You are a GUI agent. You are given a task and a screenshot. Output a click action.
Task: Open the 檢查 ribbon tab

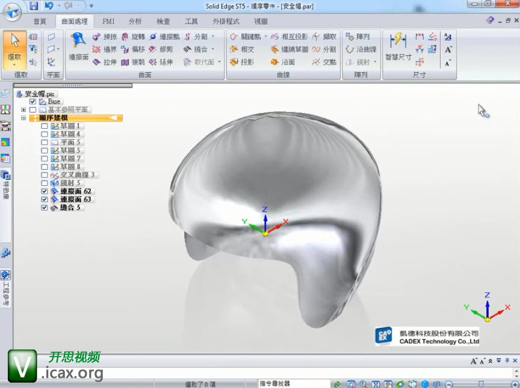pos(162,21)
